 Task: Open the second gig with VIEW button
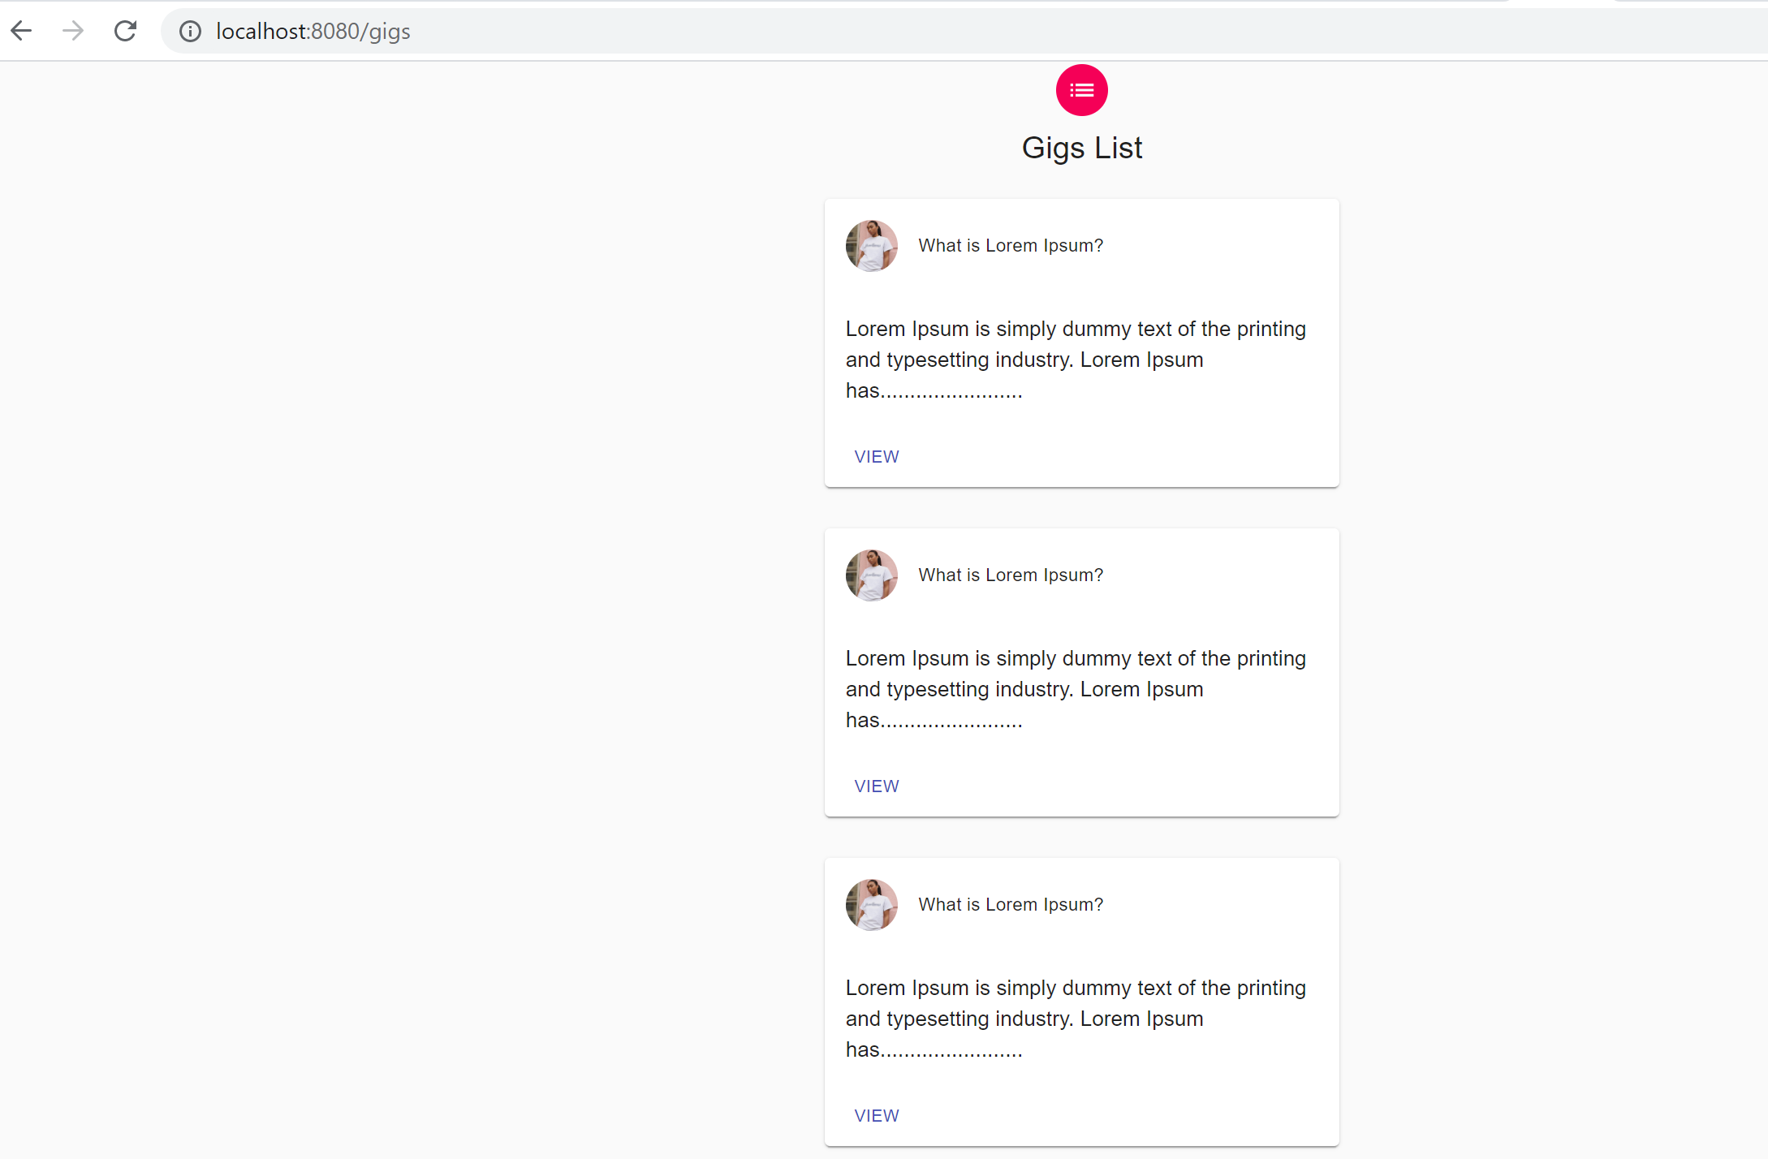877,786
